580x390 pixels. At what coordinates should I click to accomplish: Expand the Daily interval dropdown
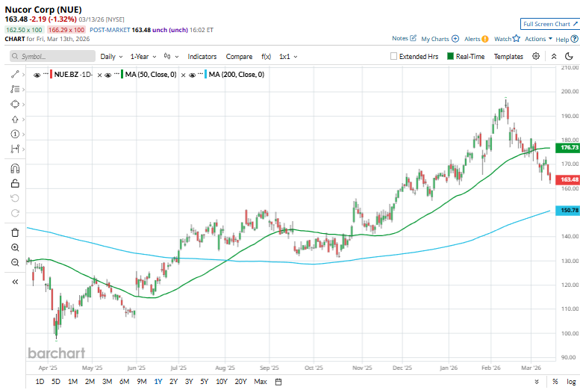click(112, 56)
